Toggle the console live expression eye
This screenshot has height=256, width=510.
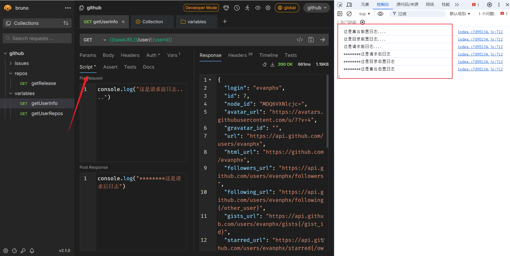click(x=380, y=14)
